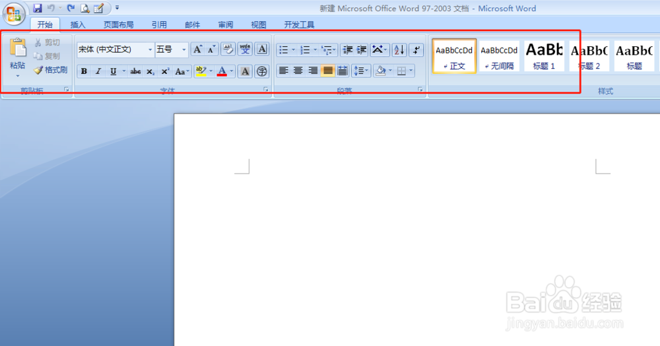Expand the 粘贴 paste options arrow
This screenshot has width=660, height=346.
pos(18,76)
